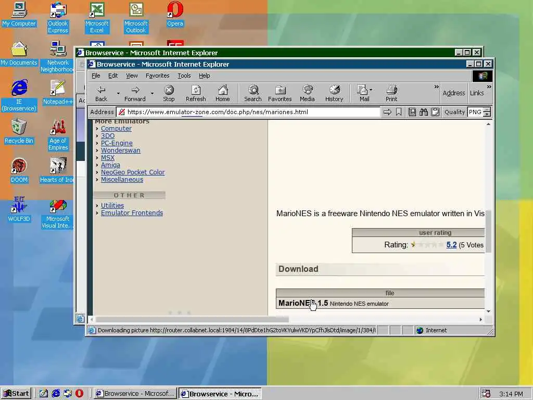Select the Microsoft Excel desktop shortcut
533x400 pixels.
click(97, 18)
